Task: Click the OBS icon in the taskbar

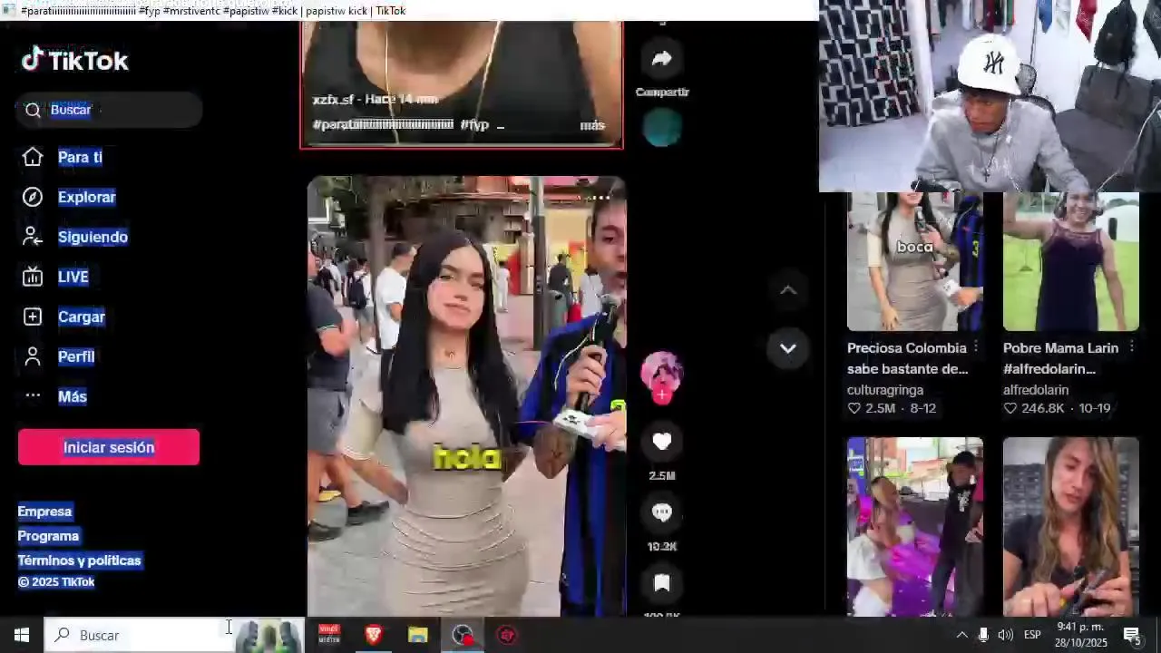Action: (463, 635)
